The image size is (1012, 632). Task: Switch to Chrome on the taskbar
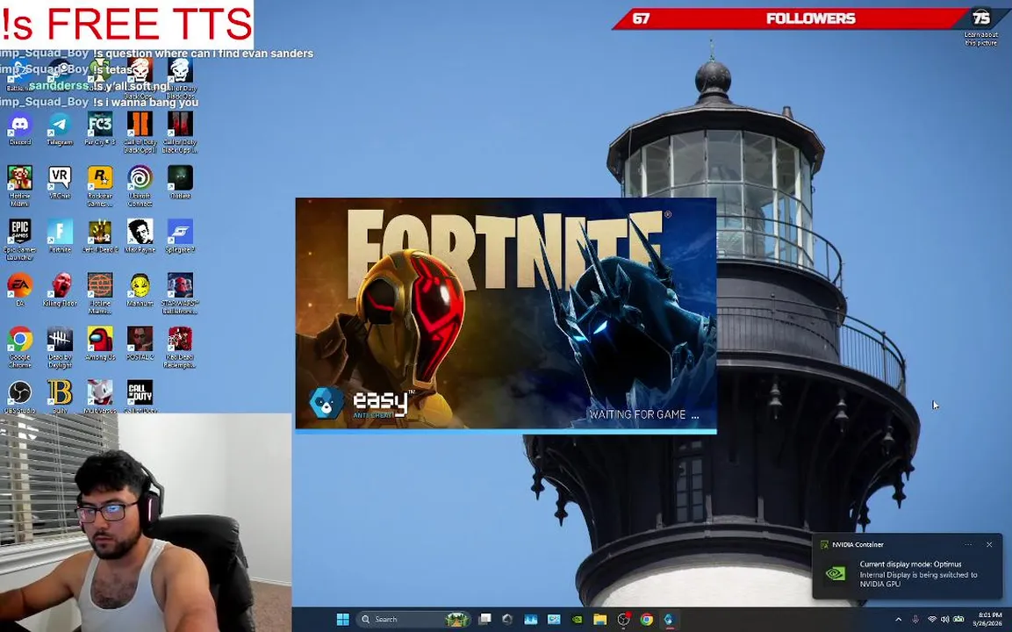coord(646,619)
